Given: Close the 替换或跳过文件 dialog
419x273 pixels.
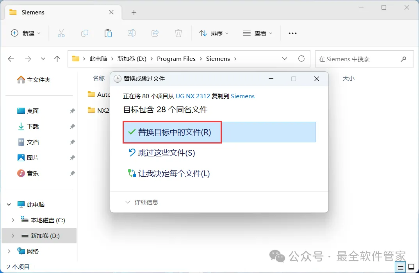Looking at the screenshot, I should coord(317,79).
